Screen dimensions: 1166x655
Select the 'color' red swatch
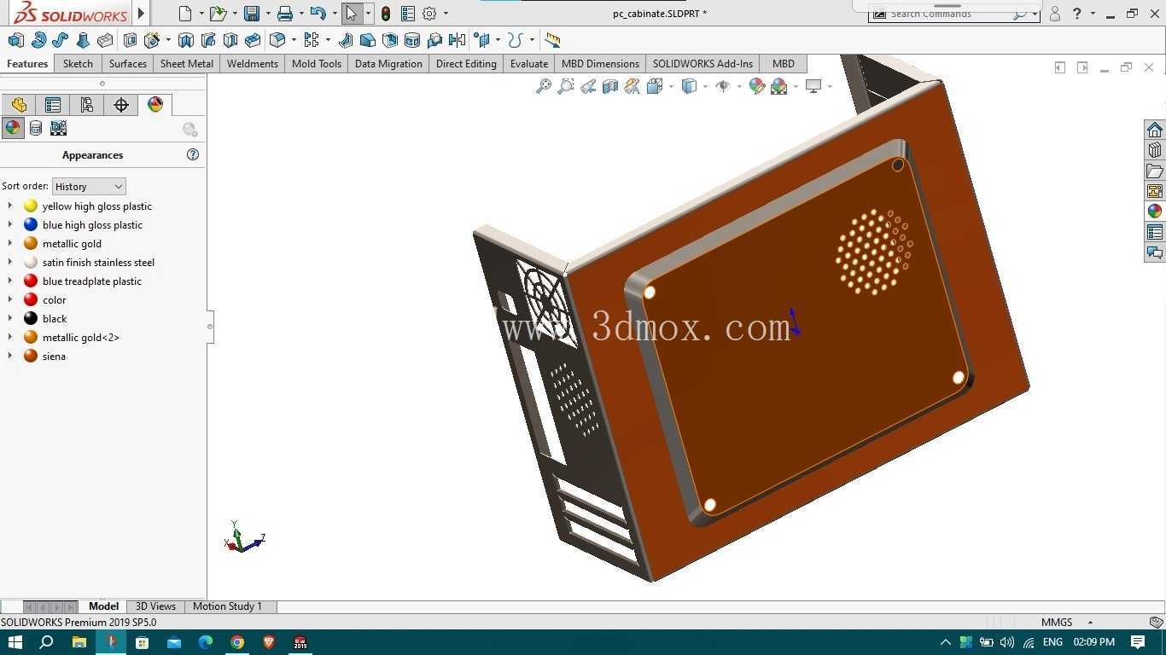[x=31, y=300]
